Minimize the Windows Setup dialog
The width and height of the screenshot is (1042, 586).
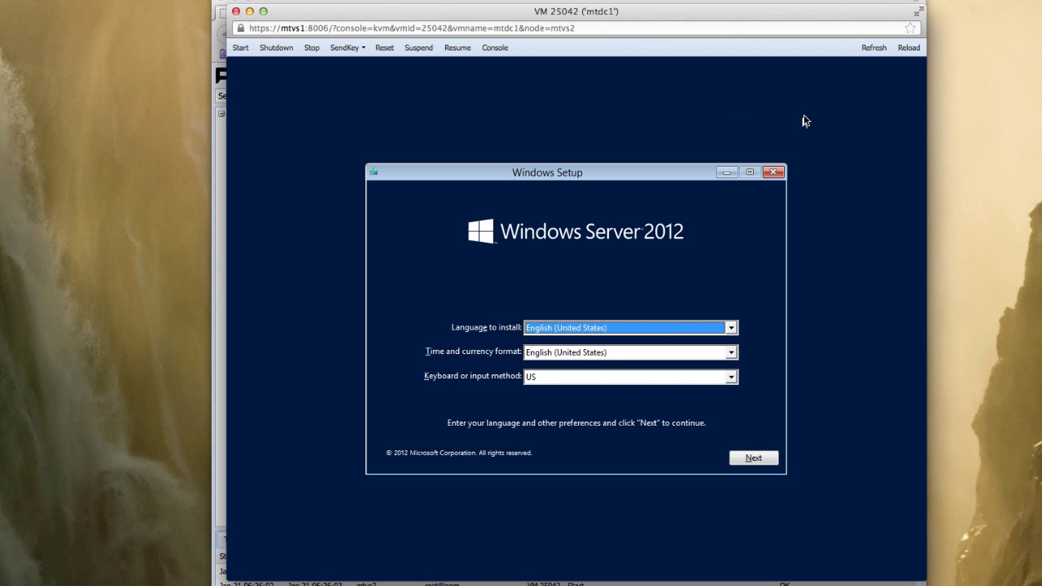pyautogui.click(x=727, y=172)
